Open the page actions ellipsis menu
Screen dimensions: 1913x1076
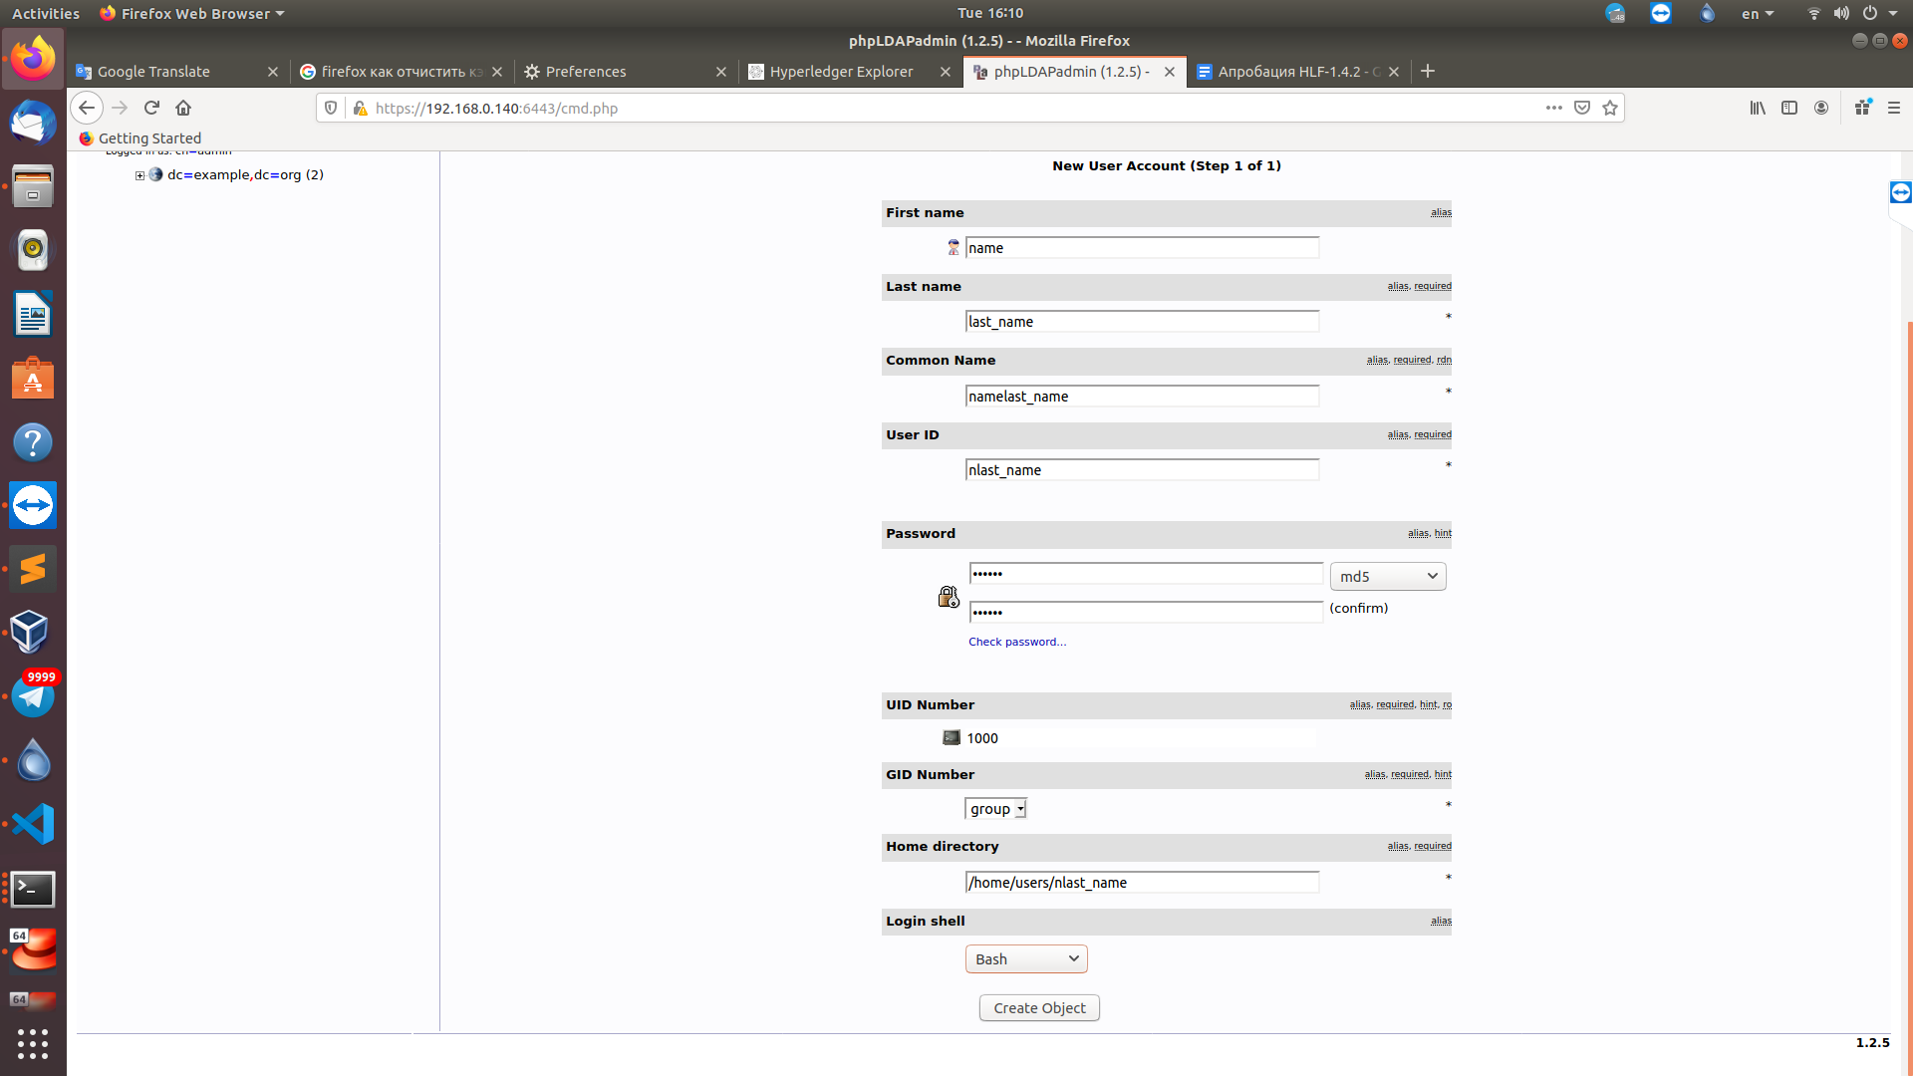click(x=1553, y=108)
